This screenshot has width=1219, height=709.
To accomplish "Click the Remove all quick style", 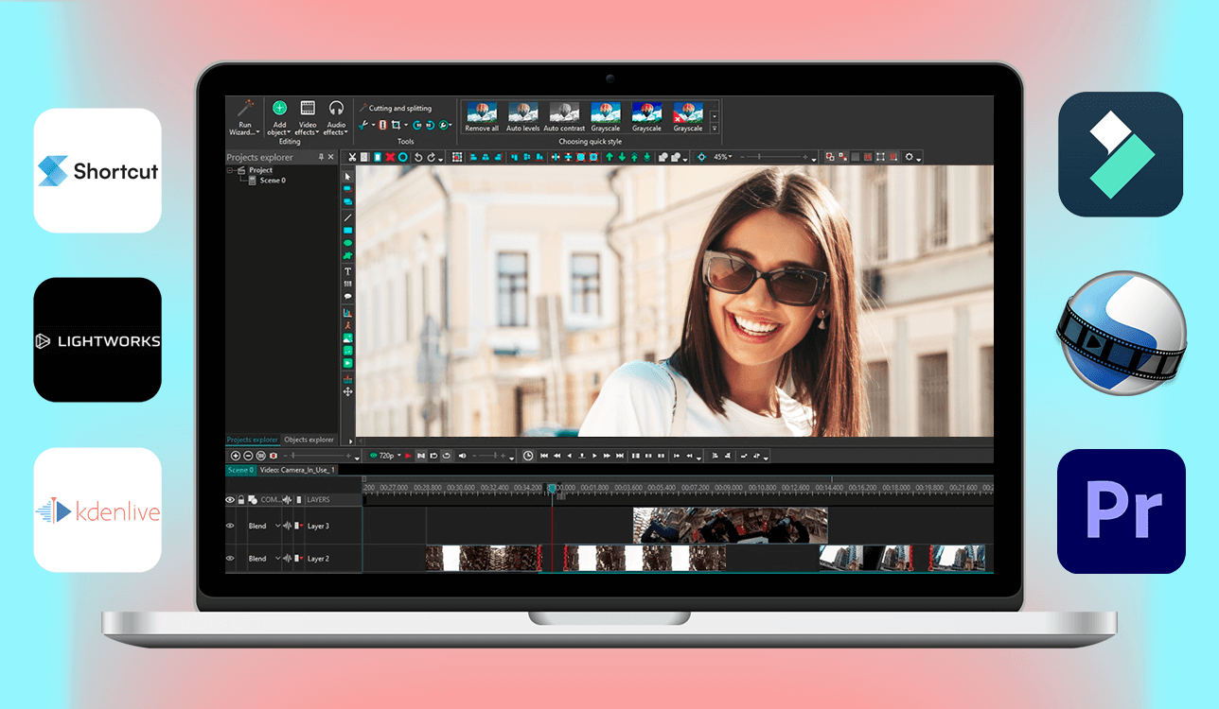I will (x=482, y=115).
